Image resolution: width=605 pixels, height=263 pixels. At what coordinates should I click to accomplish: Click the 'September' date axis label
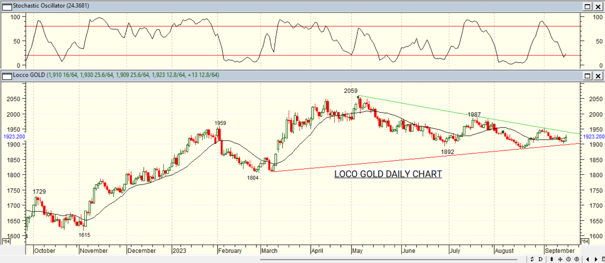tap(560, 251)
